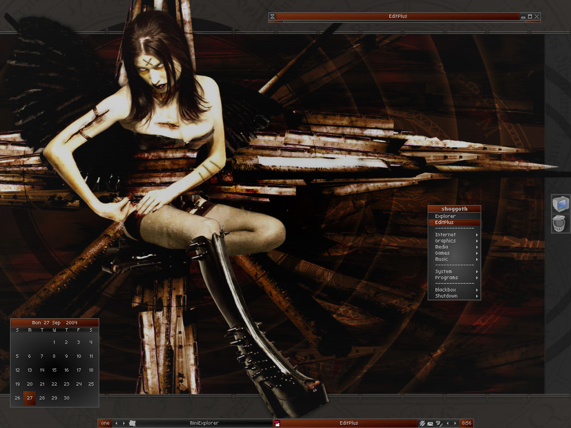The width and height of the screenshot is (571, 428).
Task: Select day 8 in the calendar
Action: (54, 356)
